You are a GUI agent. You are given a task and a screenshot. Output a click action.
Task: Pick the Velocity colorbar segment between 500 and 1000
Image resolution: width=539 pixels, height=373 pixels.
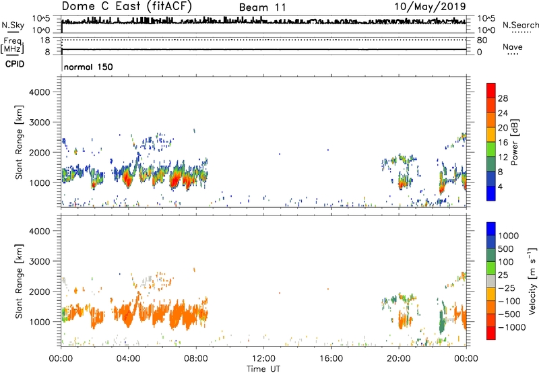(x=491, y=242)
